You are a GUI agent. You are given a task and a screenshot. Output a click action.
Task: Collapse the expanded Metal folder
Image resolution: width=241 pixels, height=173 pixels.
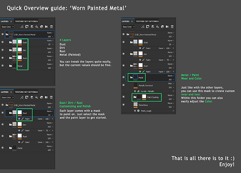tap(131, 77)
